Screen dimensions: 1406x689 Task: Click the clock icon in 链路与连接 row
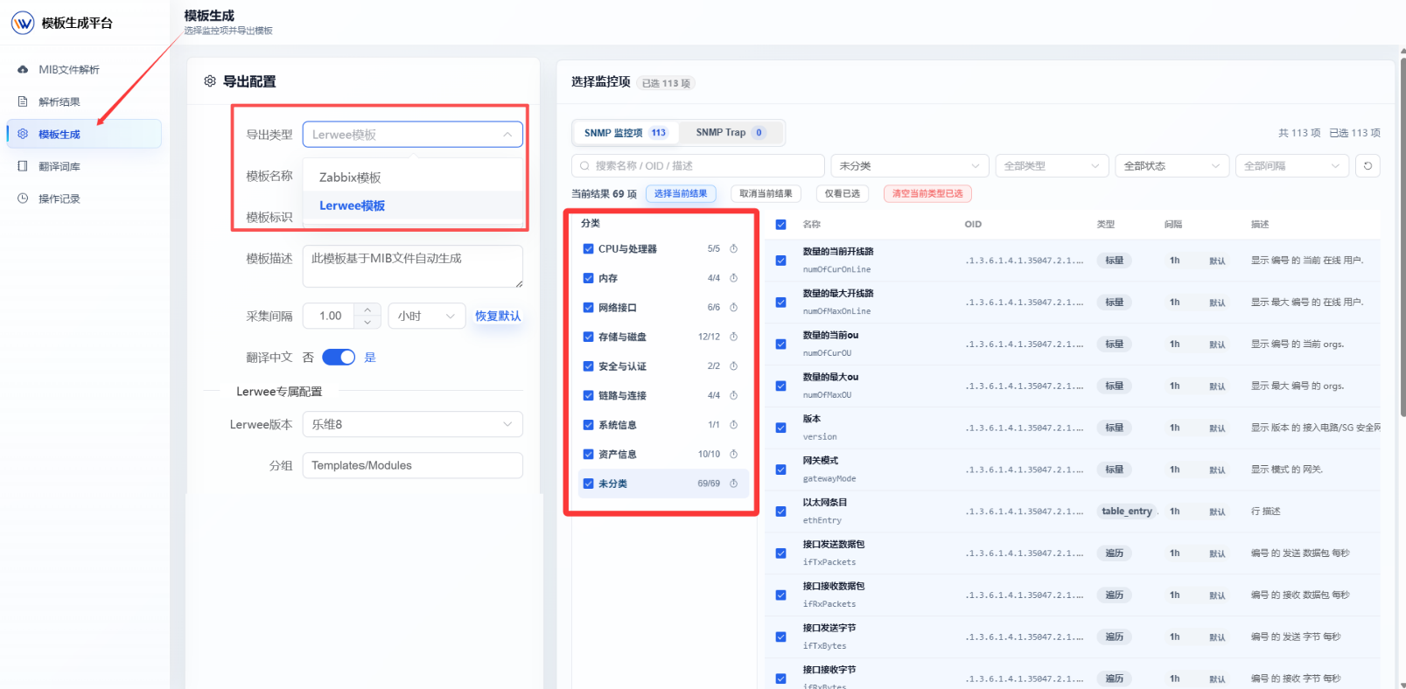coord(733,395)
